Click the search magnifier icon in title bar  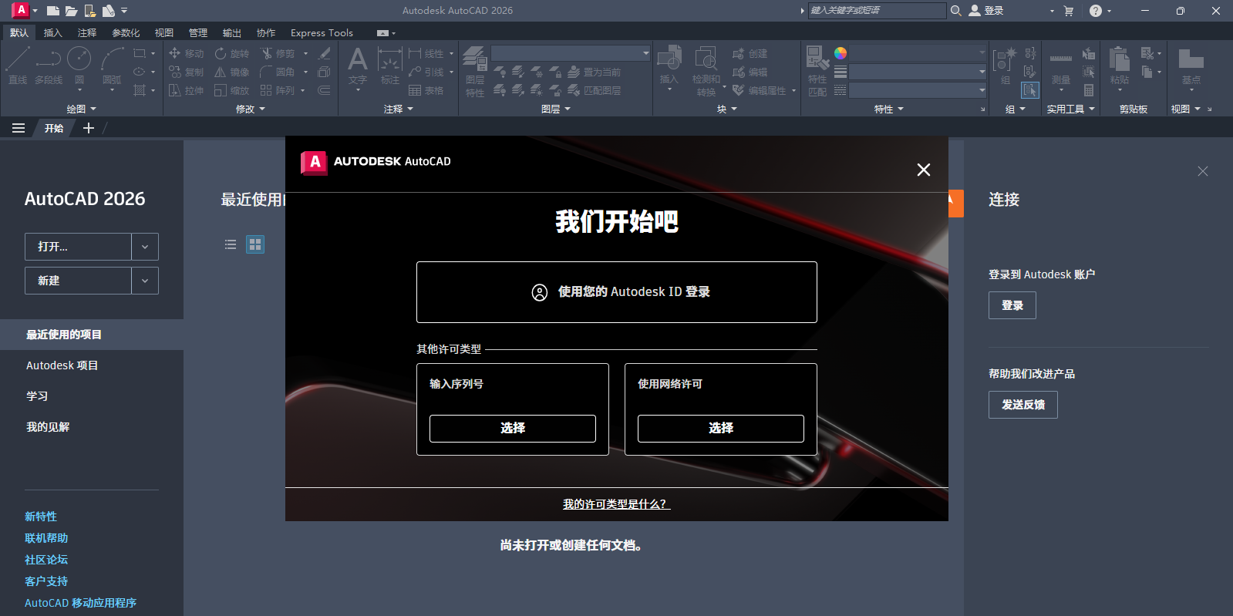[956, 11]
